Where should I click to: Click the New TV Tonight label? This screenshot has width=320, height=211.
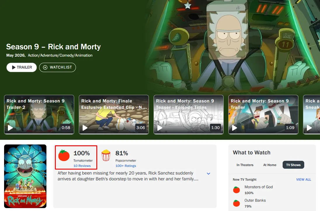point(245,179)
